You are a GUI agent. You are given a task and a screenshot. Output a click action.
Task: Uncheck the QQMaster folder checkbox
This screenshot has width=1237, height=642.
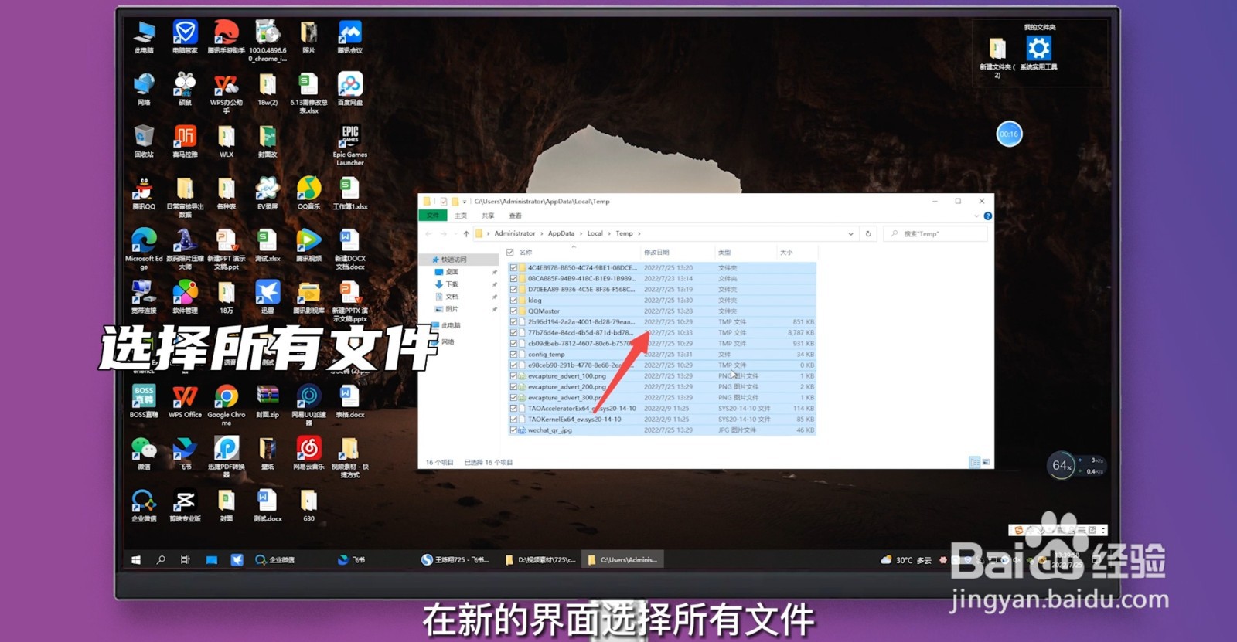[x=513, y=311]
